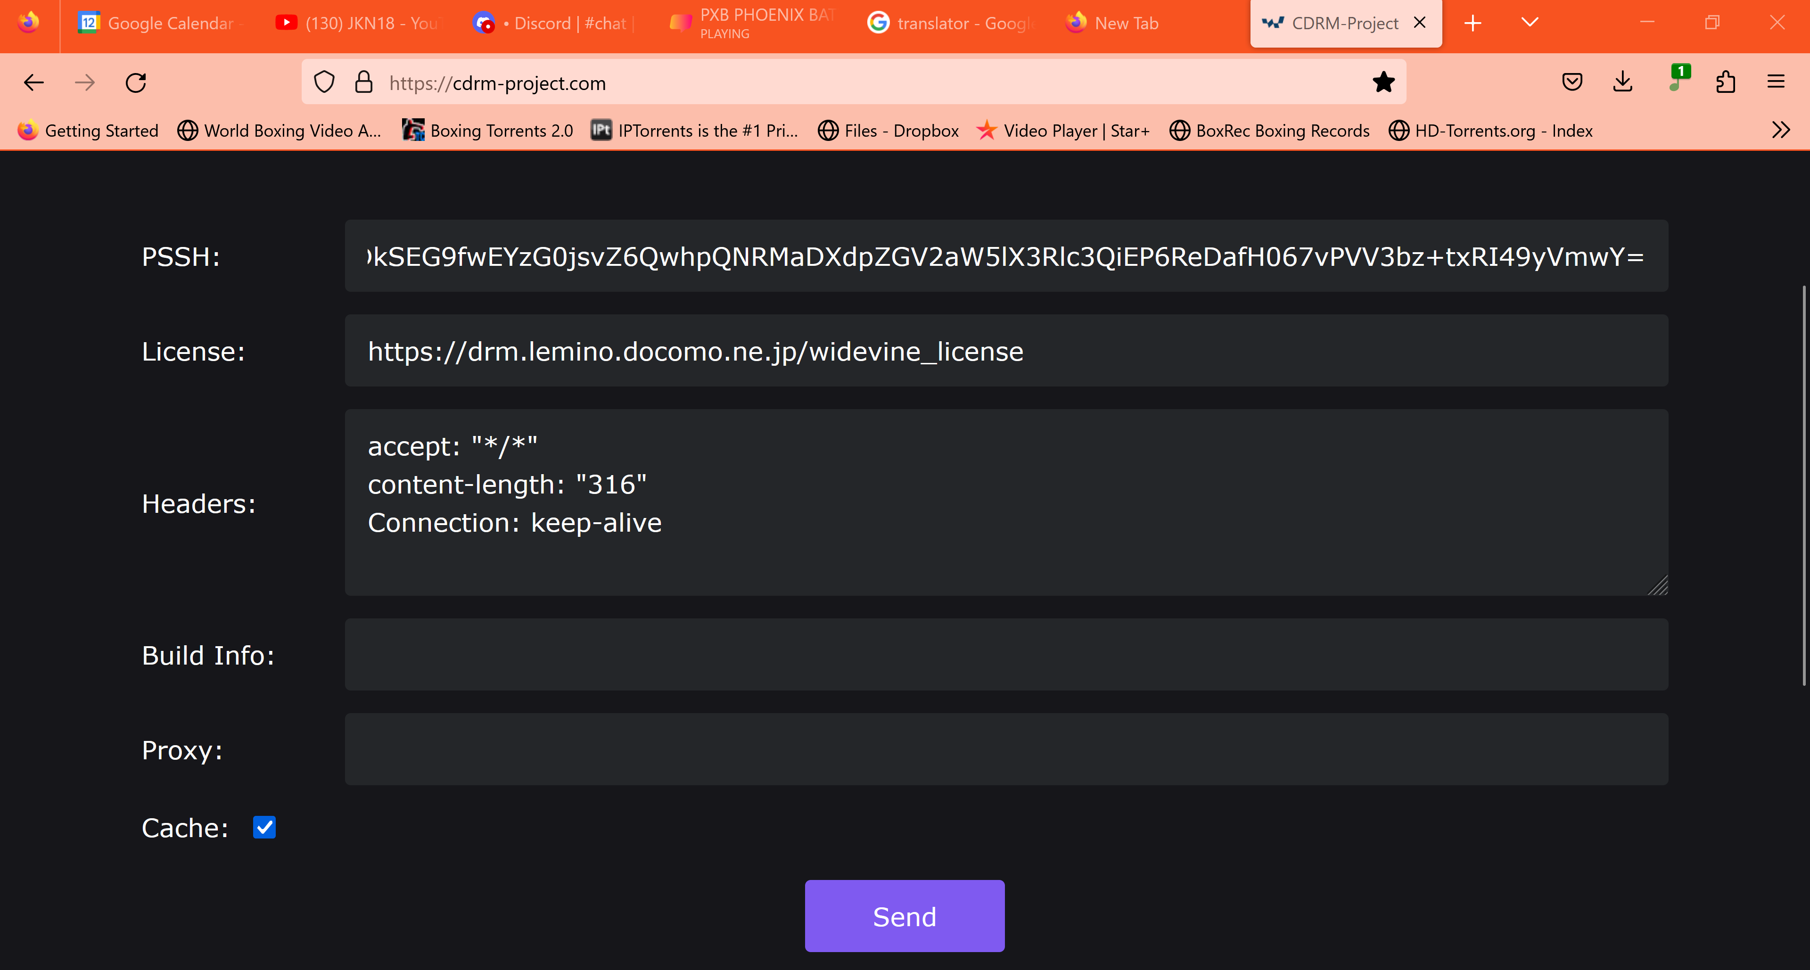Show more bookmarks overflow chevron
1810x970 pixels.
[1780, 130]
